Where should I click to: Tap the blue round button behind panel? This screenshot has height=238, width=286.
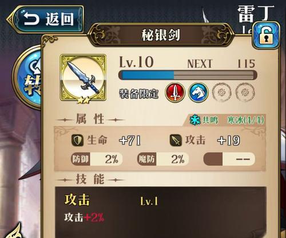click(x=27, y=77)
